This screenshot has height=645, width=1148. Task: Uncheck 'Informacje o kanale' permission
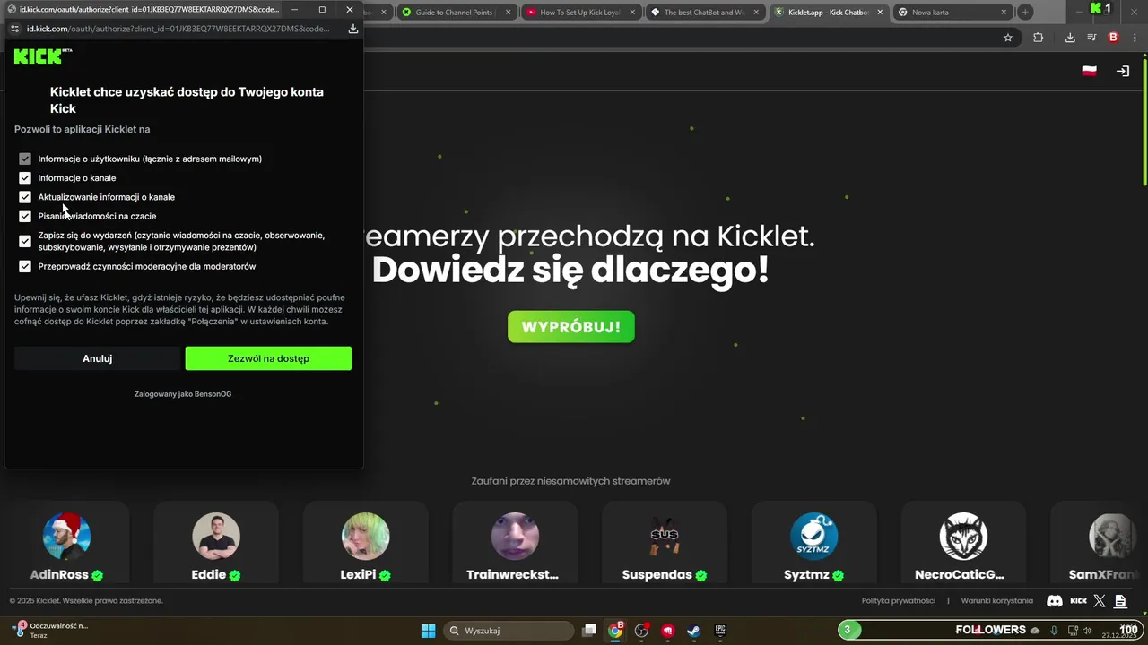coord(25,177)
